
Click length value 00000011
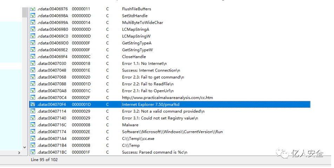coord(81,9)
